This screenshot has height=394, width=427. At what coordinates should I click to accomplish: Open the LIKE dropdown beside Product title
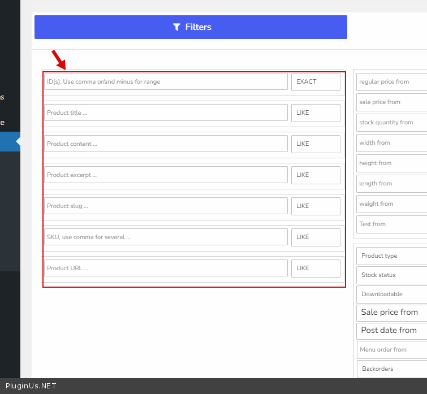click(316, 112)
